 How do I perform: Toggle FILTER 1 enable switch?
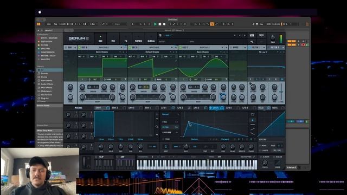tap(249, 48)
